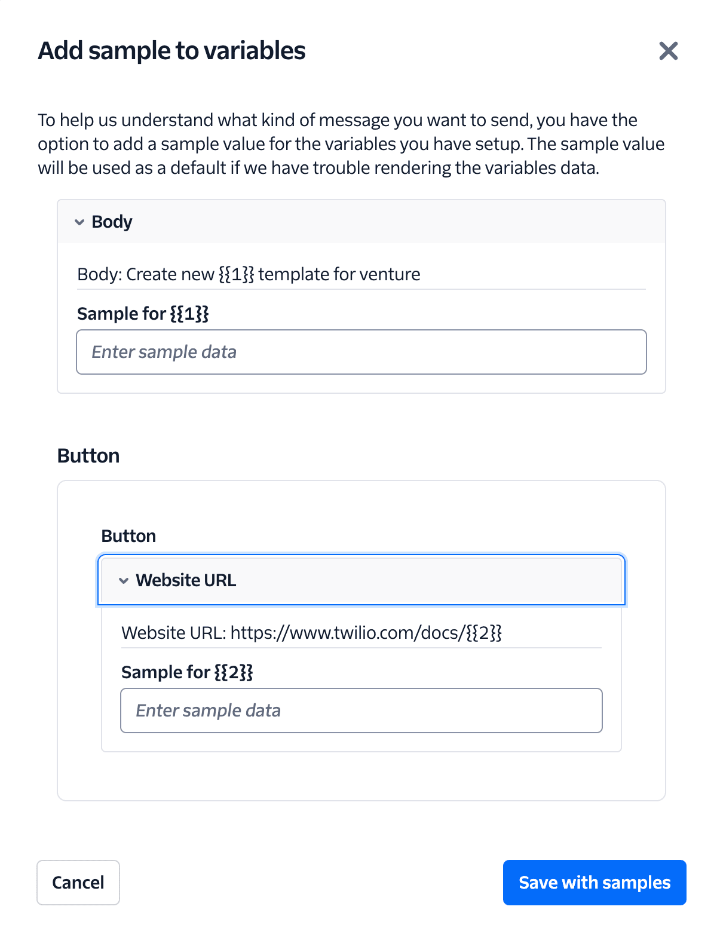Close the Add sample to variables dialog

coord(669,51)
